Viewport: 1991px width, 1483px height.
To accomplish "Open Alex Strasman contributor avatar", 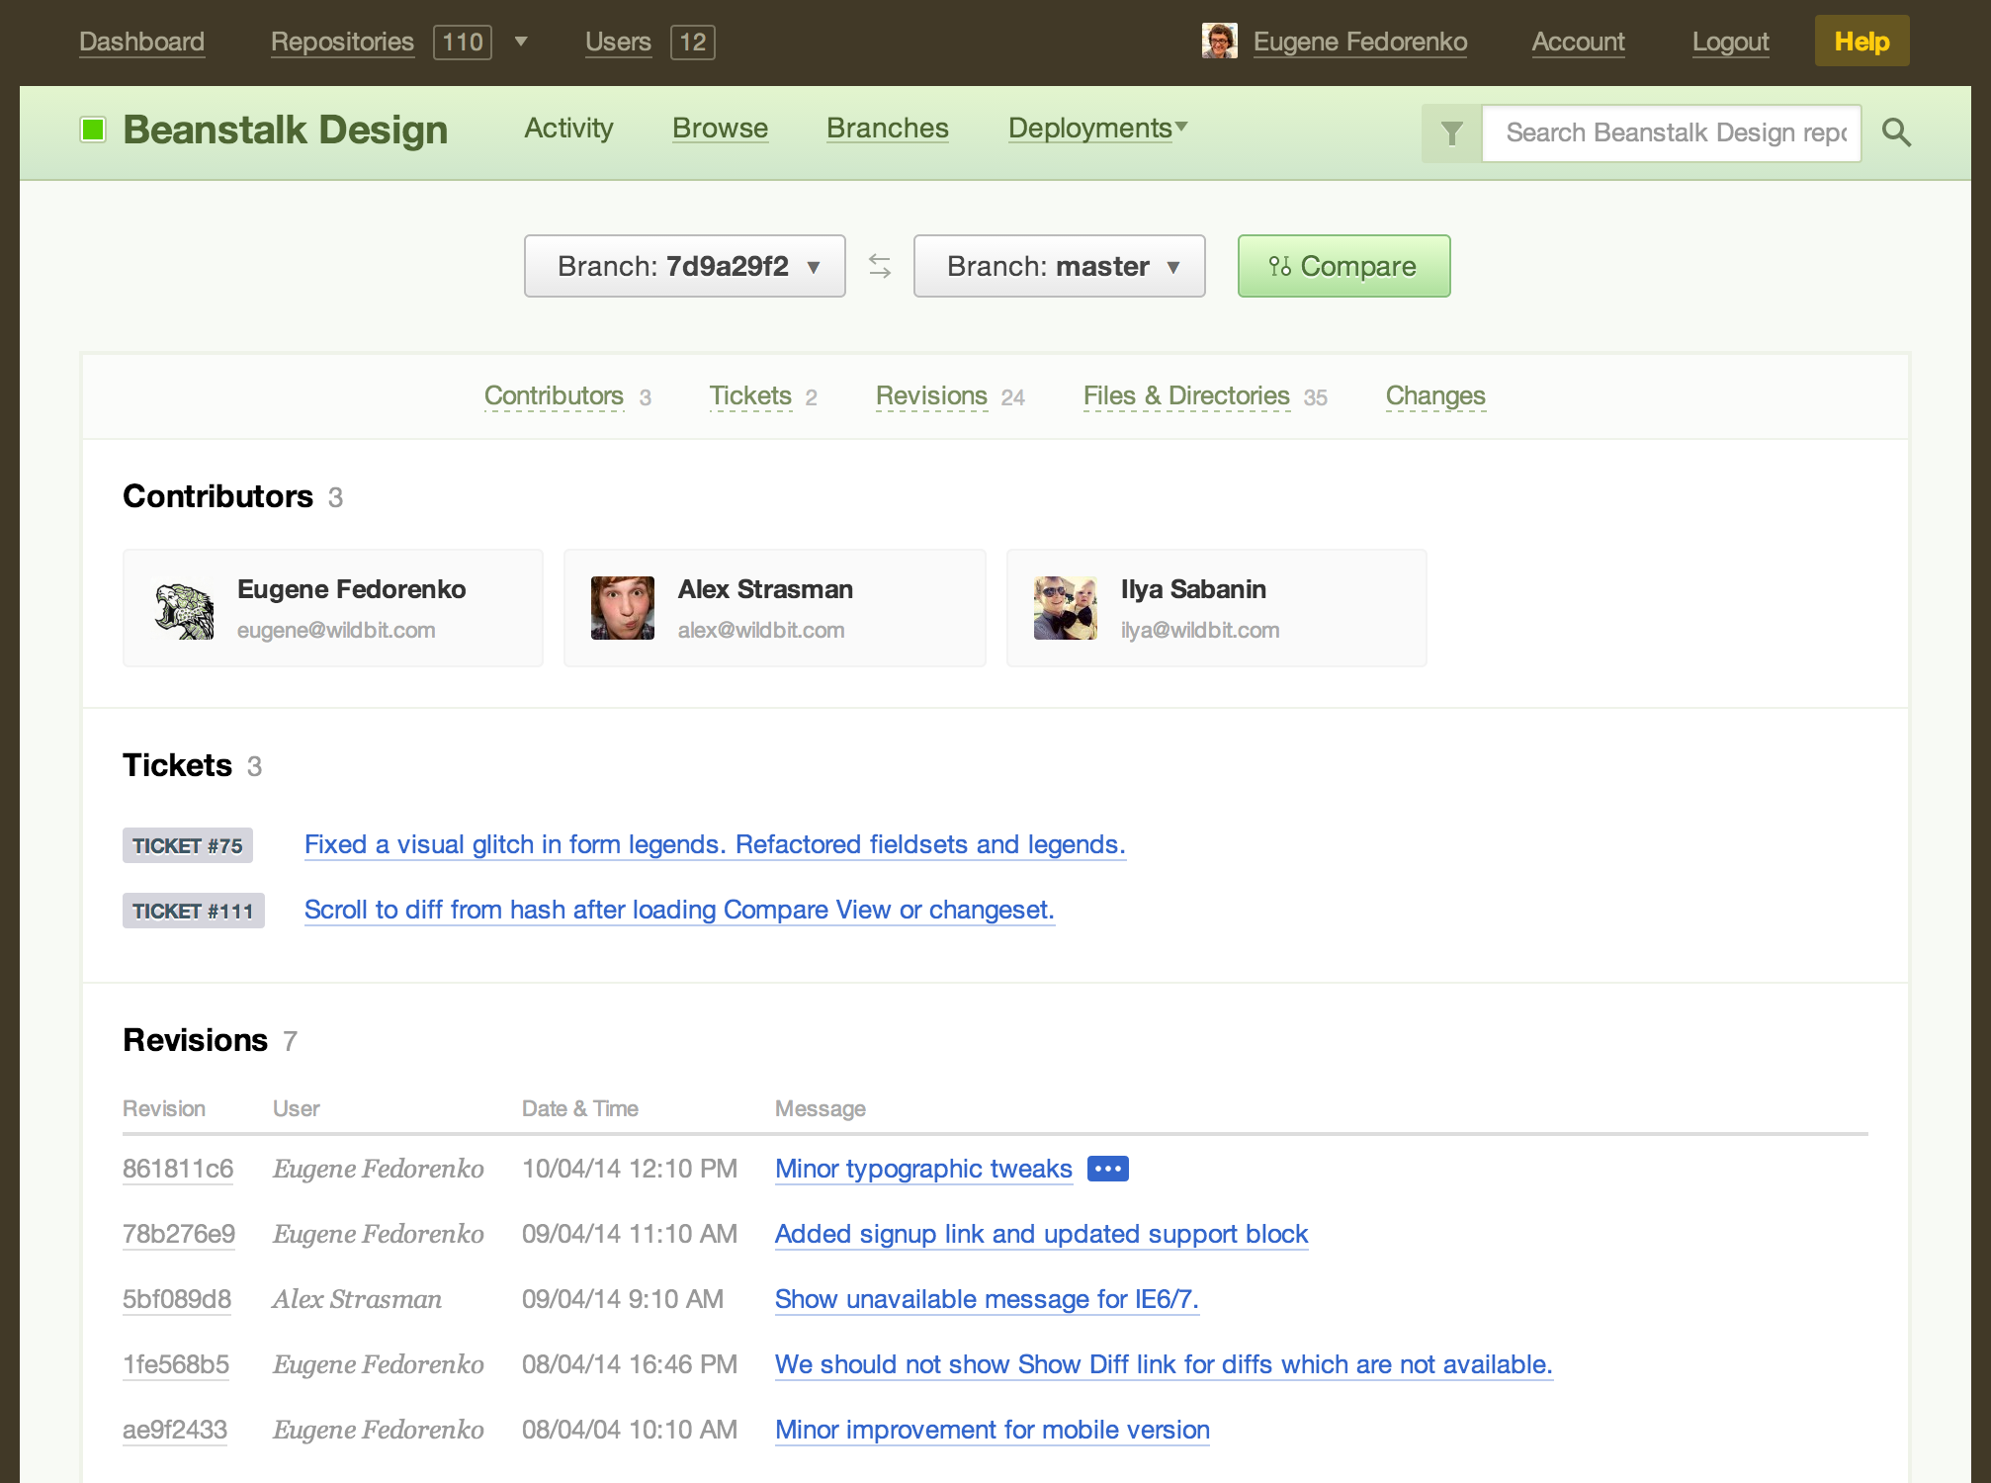I will click(623, 608).
